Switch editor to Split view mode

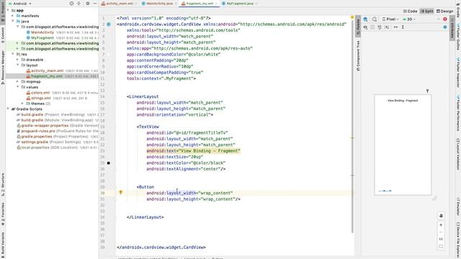click(427, 12)
